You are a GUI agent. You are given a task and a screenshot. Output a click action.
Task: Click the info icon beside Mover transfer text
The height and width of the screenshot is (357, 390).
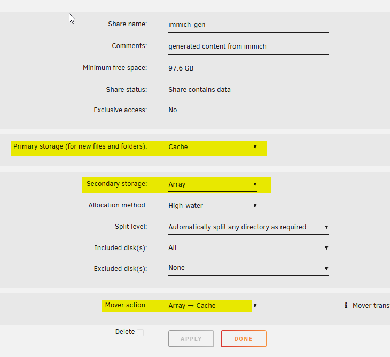(x=346, y=306)
